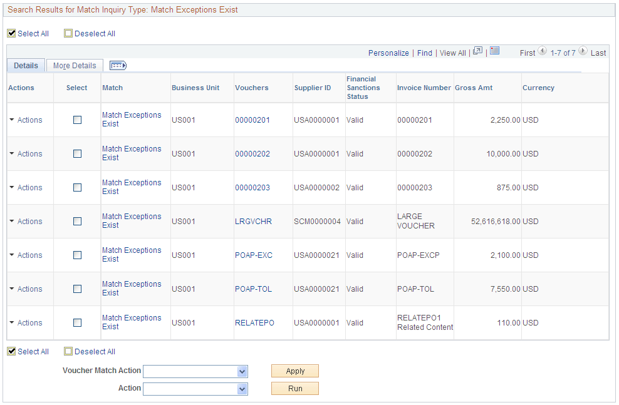Go to next page with forward arrow
This screenshot has height=405, width=619.
pyautogui.click(x=583, y=53)
